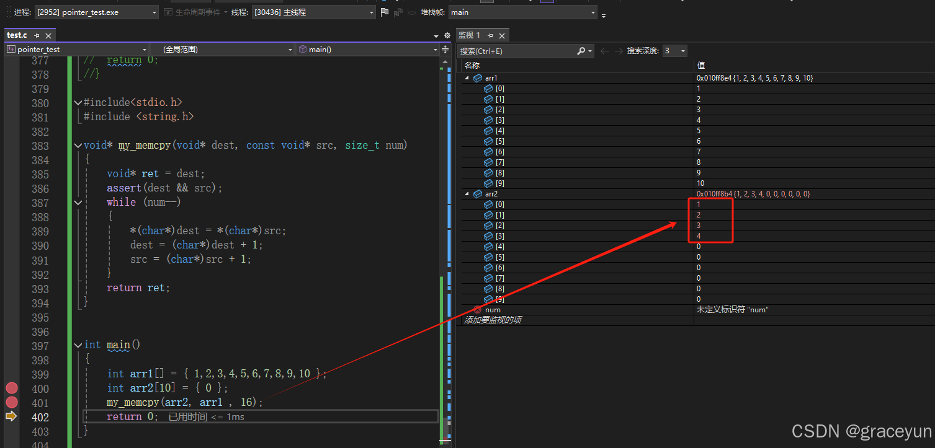Close the test.c tab
Viewport: 935px width, 448px height.
click(x=48, y=35)
